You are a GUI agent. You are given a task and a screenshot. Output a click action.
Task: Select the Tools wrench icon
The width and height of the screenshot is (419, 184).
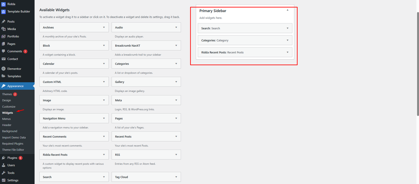3,173
